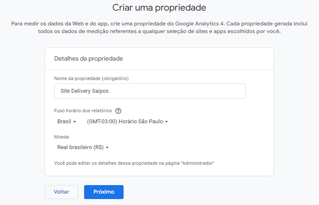Click the arrow next to Real brasileiro
Screen dimensions: 319x205
pos(107,147)
